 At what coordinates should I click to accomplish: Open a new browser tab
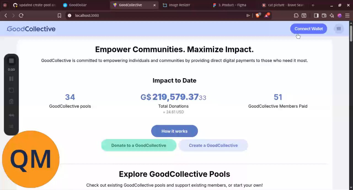pos(313,5)
